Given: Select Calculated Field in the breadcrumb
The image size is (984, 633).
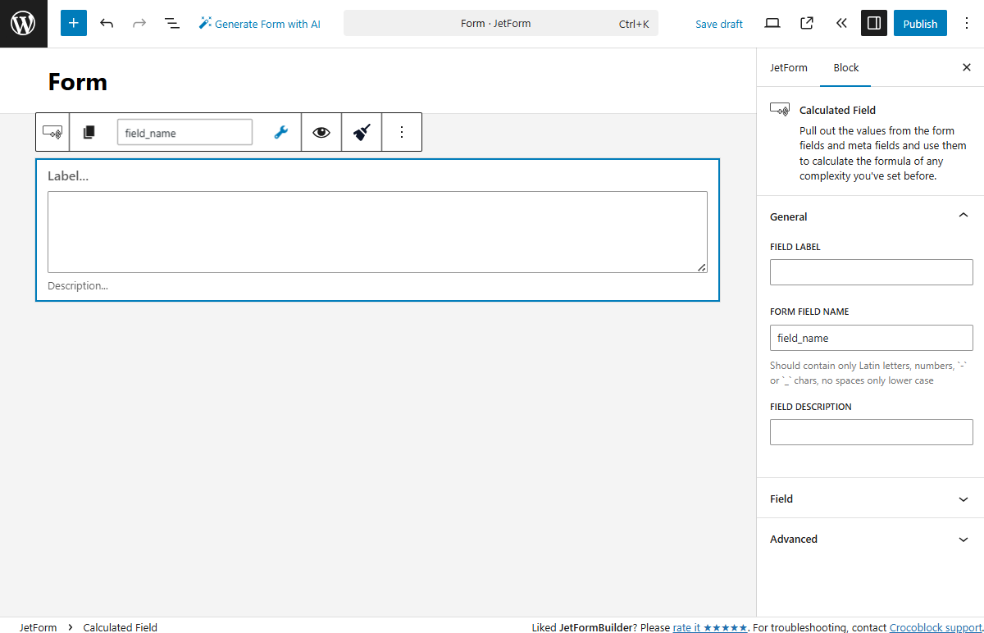Looking at the screenshot, I should point(120,627).
